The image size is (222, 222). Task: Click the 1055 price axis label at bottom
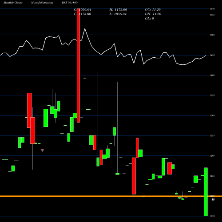pyautogui.click(x=212, y=216)
